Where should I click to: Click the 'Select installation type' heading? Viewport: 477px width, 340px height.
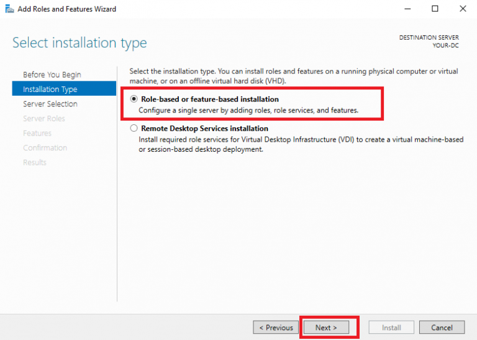coord(79,44)
